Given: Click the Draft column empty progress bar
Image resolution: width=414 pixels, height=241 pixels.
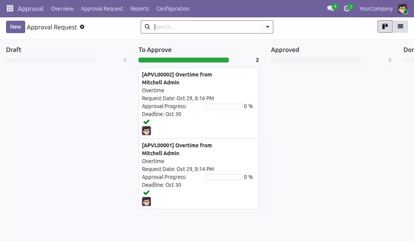Looking at the screenshot, I should 51,60.
